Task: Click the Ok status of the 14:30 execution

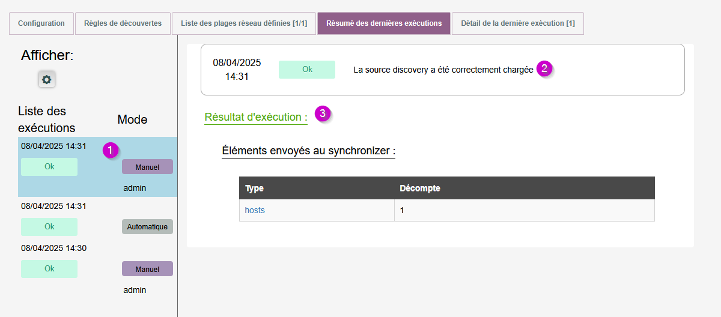Action: (49, 269)
